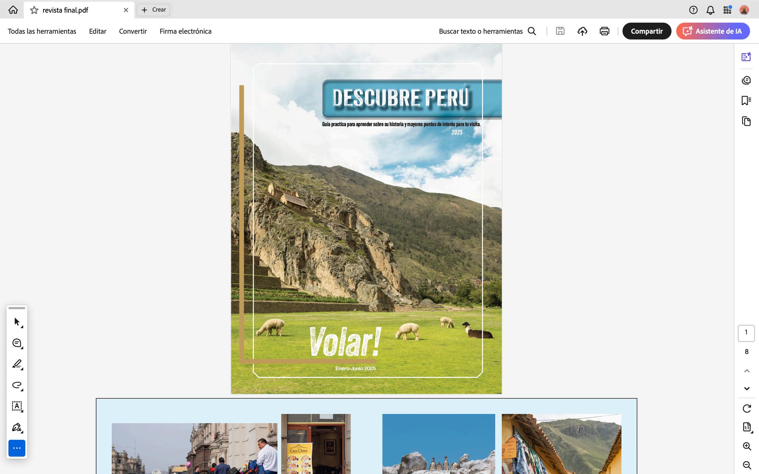
Task: Zoom in on the document
Action: pyautogui.click(x=746, y=446)
